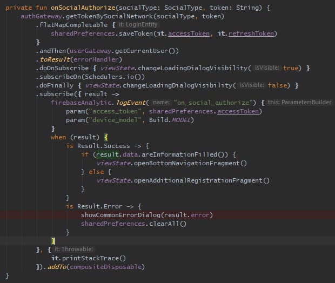Click the addTo call
The width and height of the screenshot is (335, 283).
coord(57,267)
